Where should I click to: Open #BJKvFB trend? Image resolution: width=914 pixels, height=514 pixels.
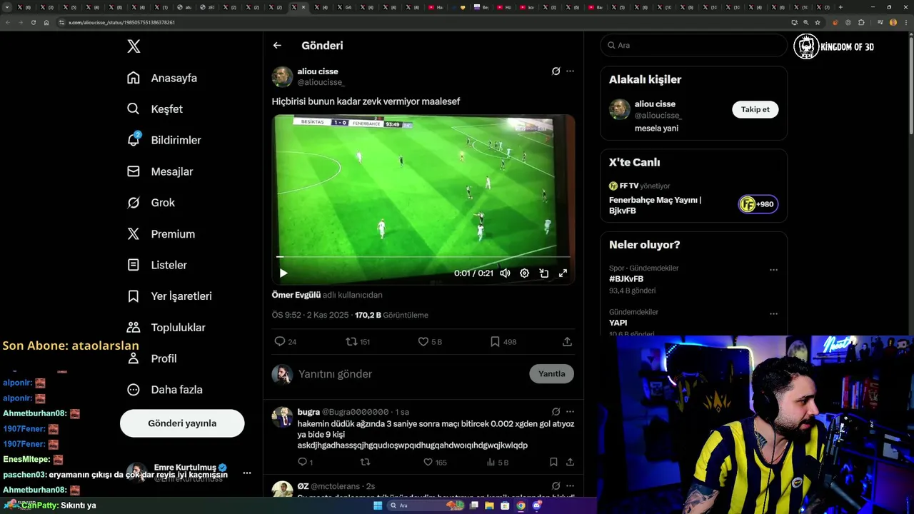pos(626,279)
